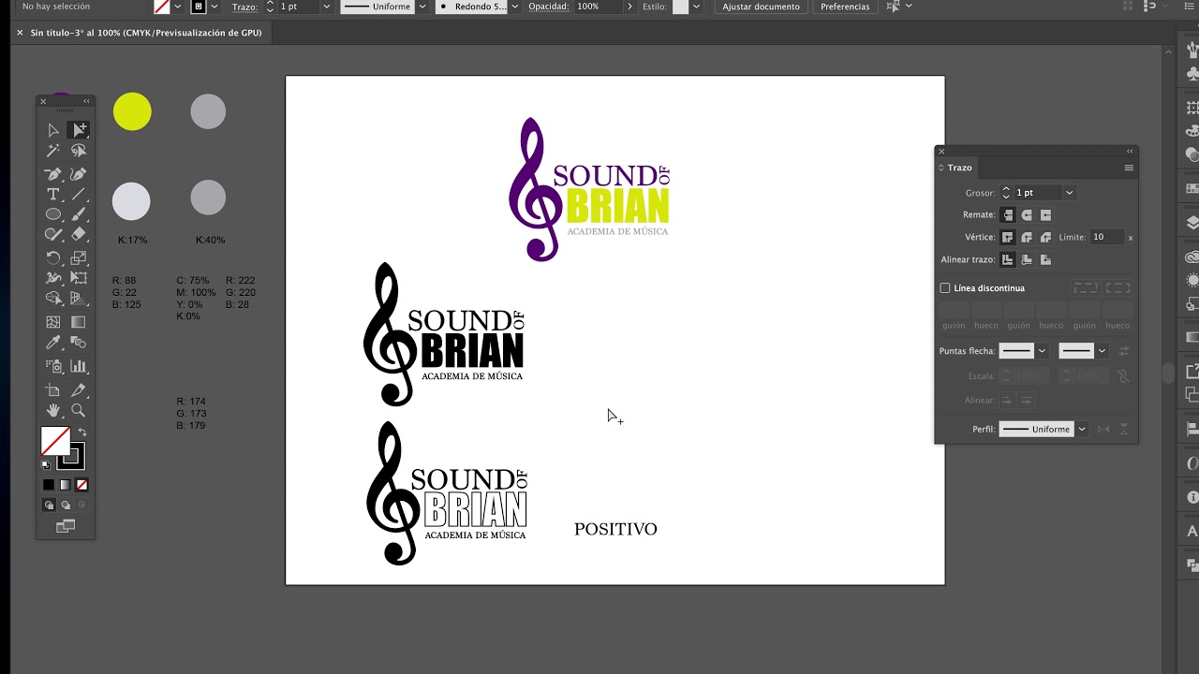Screen dimensions: 1199x674
Task: Click the Límite value field
Action: [x=1106, y=238]
